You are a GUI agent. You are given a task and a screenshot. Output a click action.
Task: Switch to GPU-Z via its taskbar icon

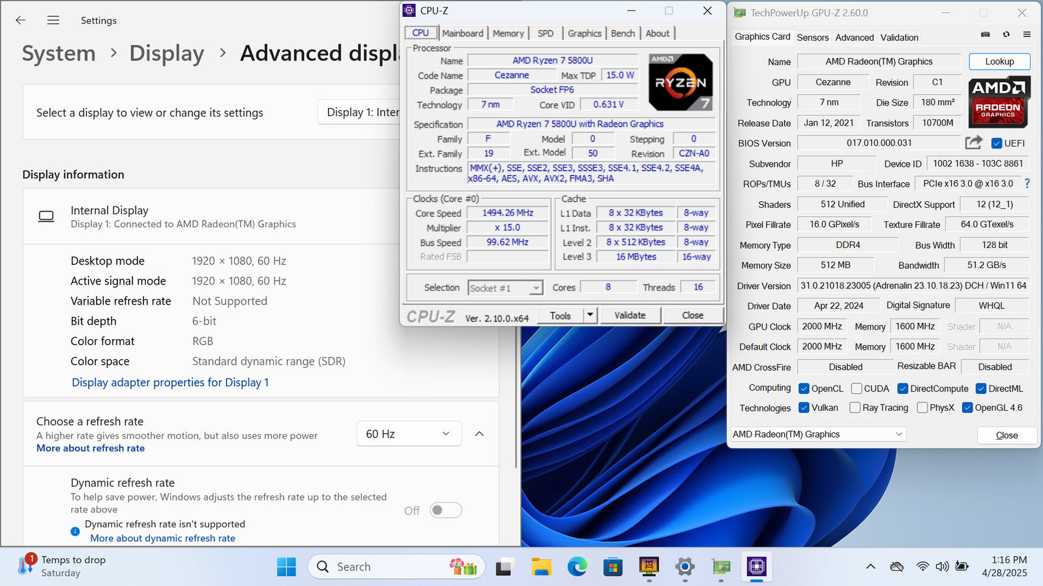(x=721, y=567)
